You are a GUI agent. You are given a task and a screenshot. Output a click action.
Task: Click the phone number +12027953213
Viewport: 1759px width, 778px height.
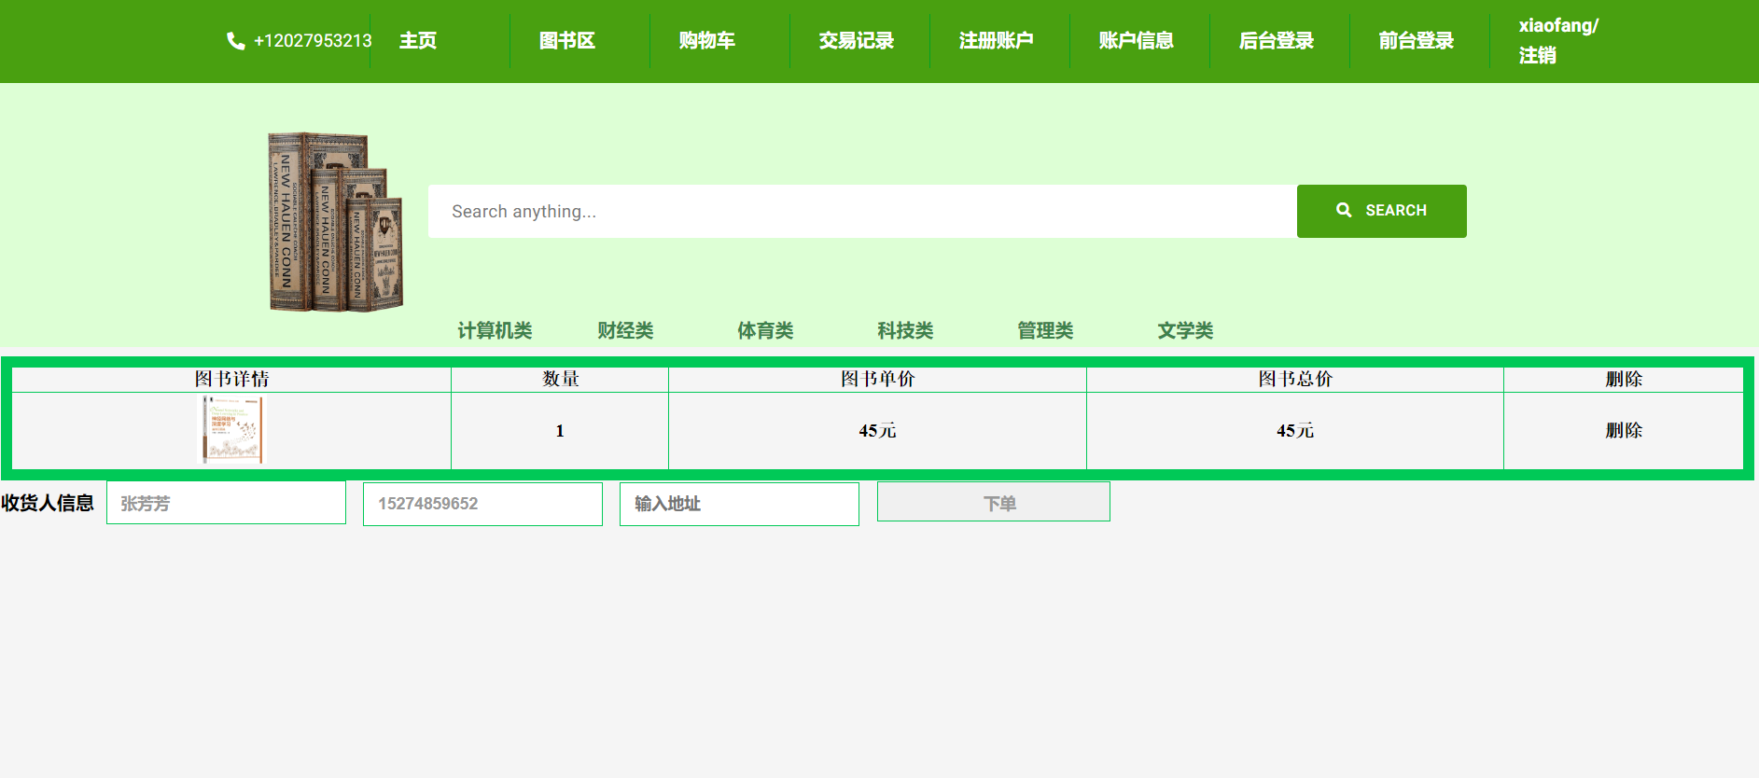[313, 41]
